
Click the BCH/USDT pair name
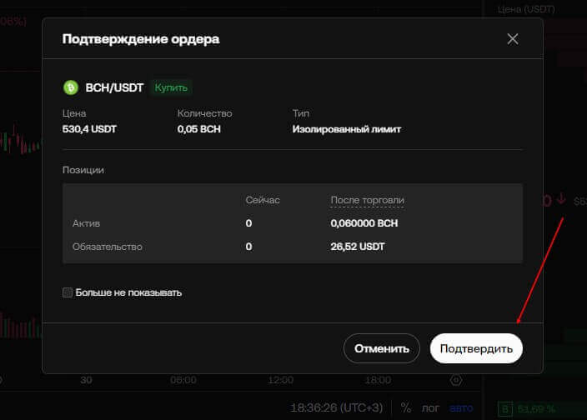point(115,87)
